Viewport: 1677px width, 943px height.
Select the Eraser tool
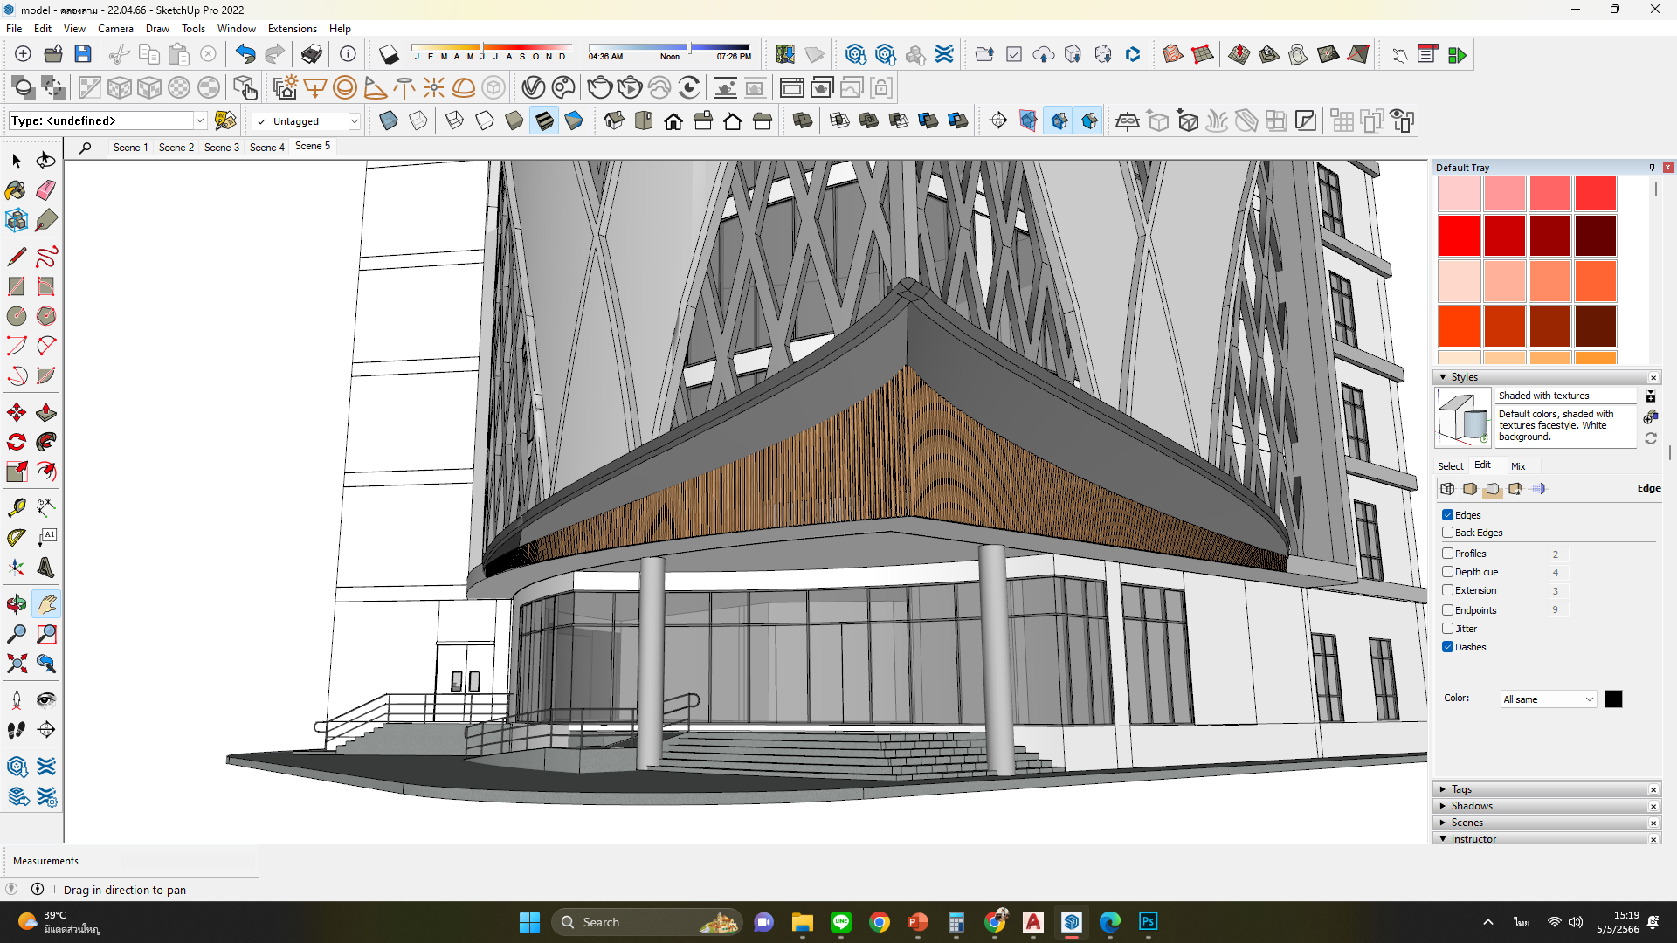coord(46,190)
